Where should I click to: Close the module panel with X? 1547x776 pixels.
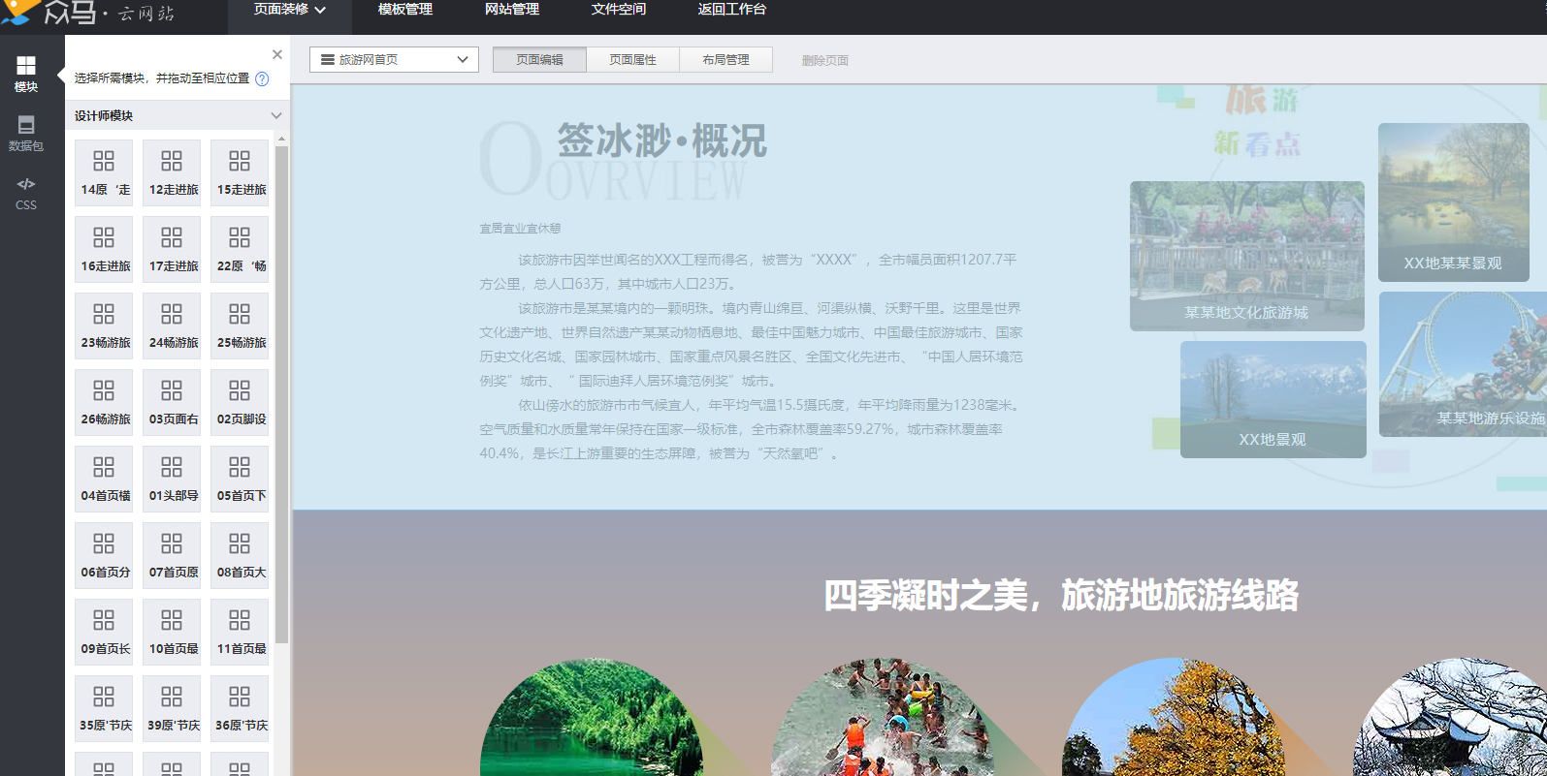[277, 54]
